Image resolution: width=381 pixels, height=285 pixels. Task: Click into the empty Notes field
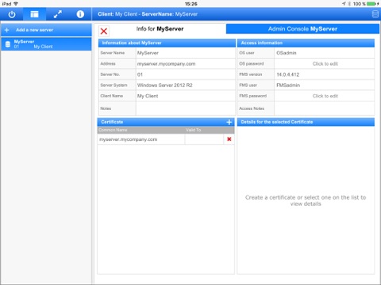(x=185, y=108)
